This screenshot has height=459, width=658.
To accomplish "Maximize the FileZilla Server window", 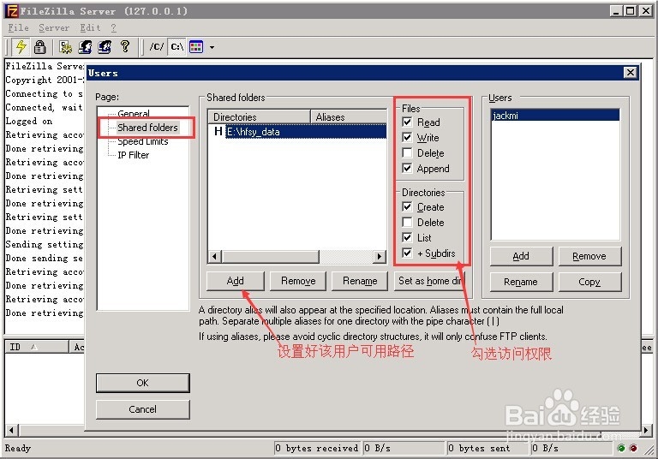I will (x=631, y=11).
